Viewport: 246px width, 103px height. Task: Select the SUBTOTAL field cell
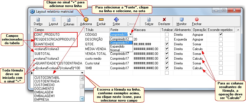coord(59,54)
